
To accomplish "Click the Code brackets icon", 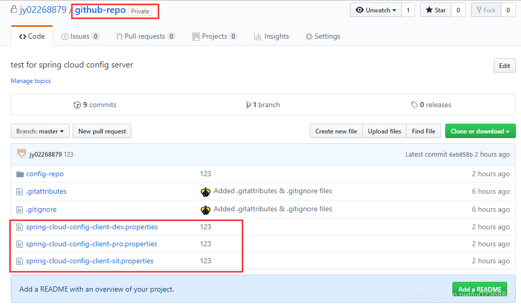I will [x=23, y=37].
